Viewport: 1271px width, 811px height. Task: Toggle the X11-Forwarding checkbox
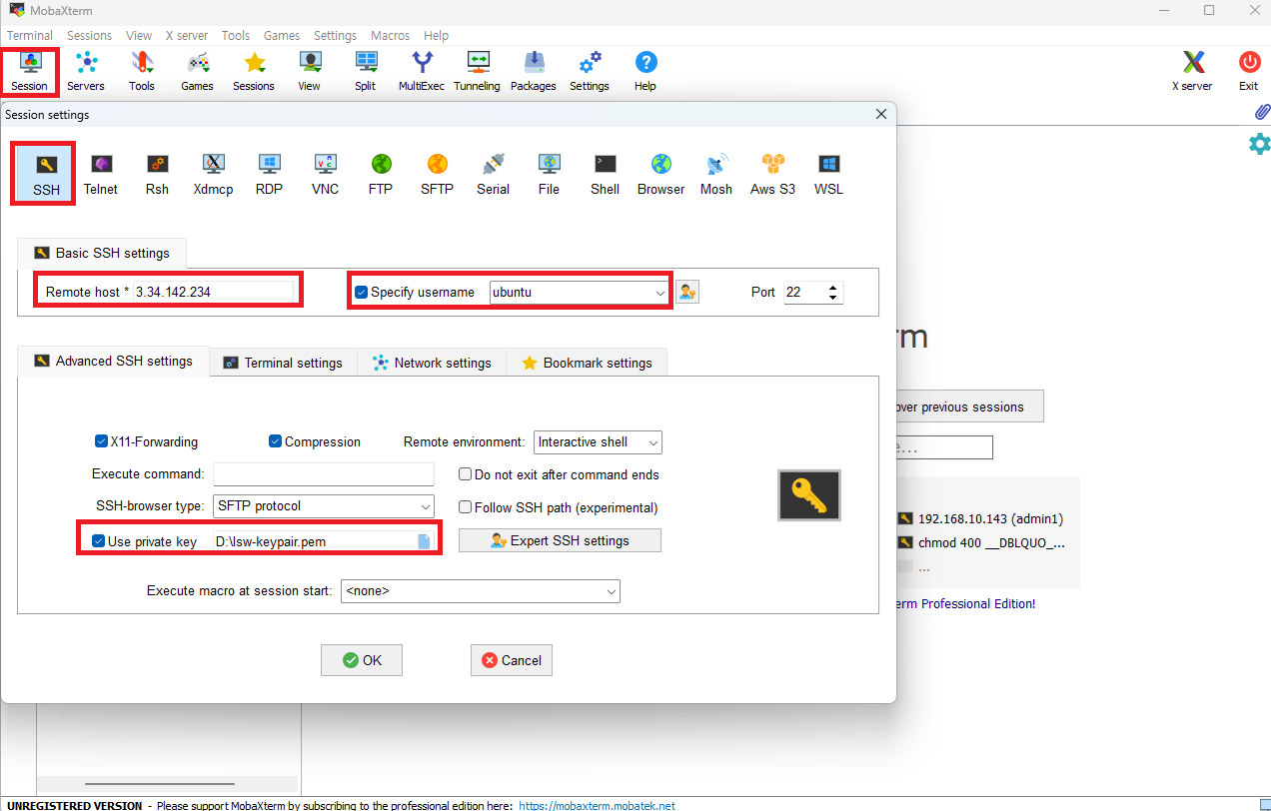[x=101, y=441]
